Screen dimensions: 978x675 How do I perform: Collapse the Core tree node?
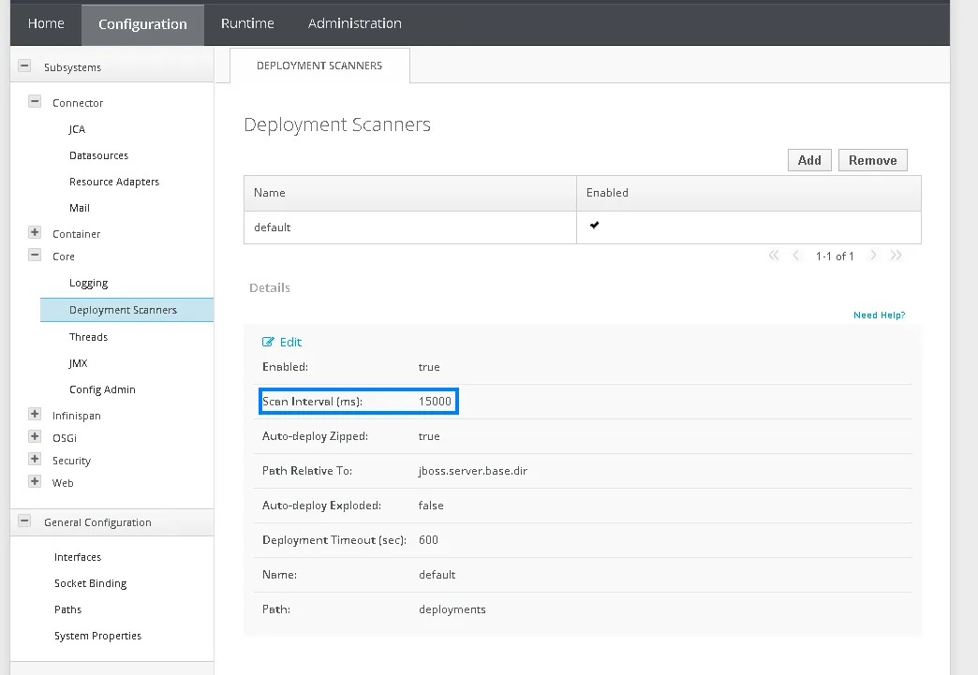click(x=35, y=255)
